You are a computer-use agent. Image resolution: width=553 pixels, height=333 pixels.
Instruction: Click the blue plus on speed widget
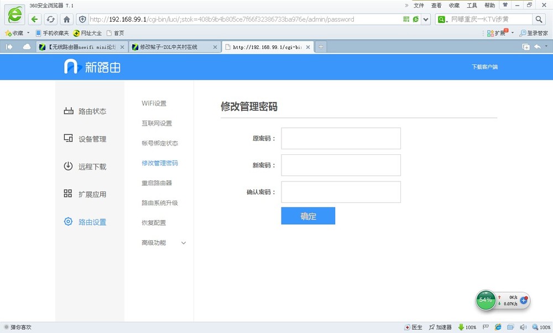(524, 300)
